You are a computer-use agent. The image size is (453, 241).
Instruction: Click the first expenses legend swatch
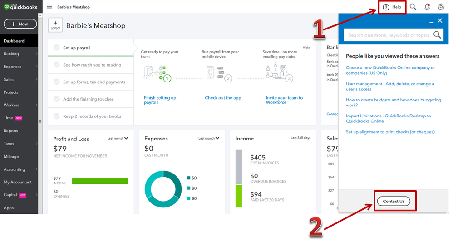188,178
